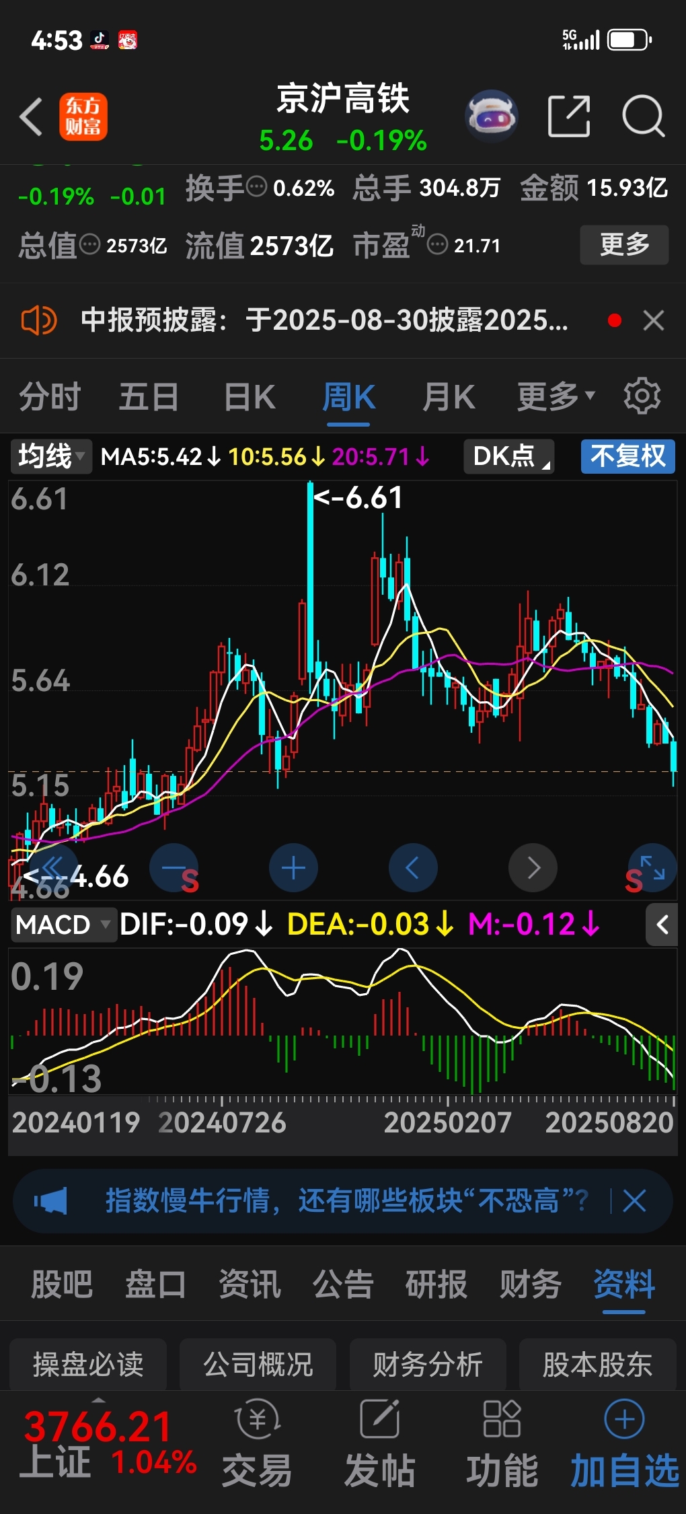Toggle the 不复权 adjustment button
Image resolution: width=686 pixels, height=1514 pixels.
click(628, 456)
